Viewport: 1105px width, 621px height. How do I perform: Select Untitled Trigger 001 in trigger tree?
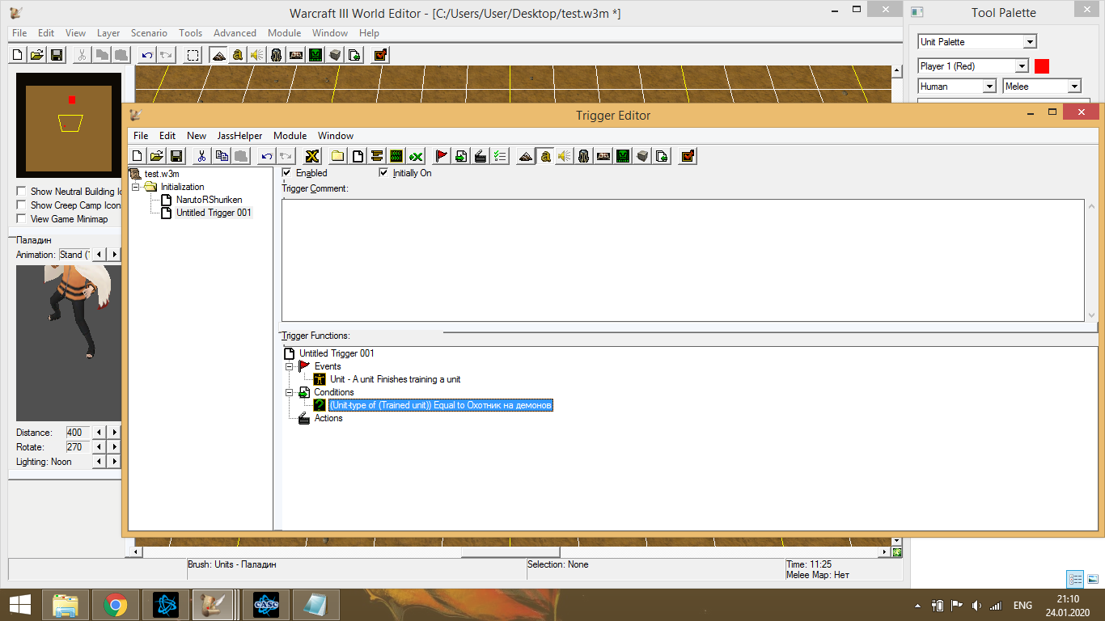[214, 213]
